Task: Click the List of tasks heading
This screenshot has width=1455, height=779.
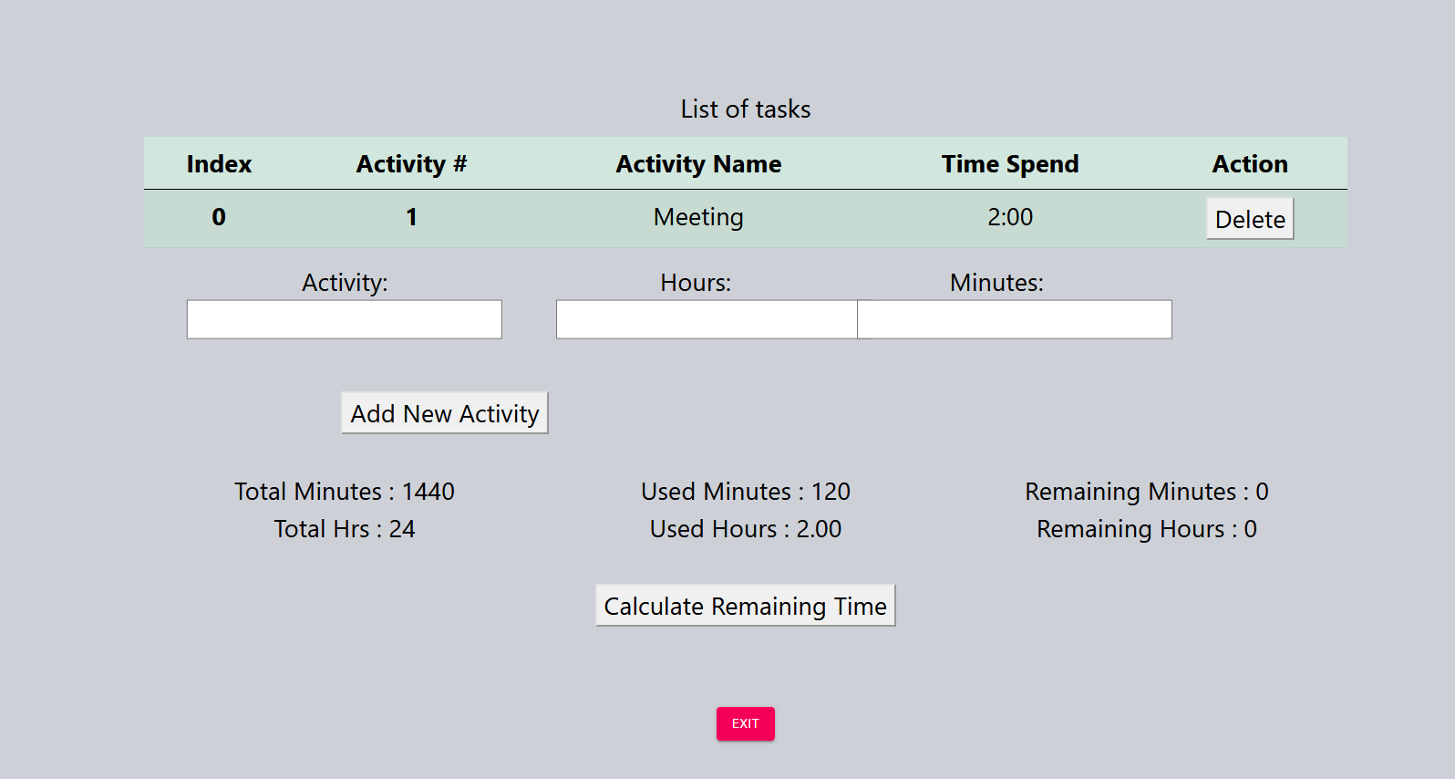Action: coord(745,109)
